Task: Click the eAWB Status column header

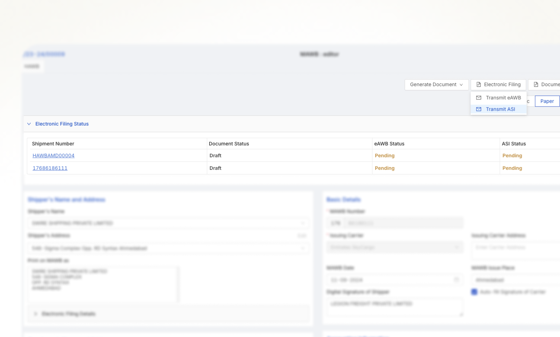Action: [389, 144]
